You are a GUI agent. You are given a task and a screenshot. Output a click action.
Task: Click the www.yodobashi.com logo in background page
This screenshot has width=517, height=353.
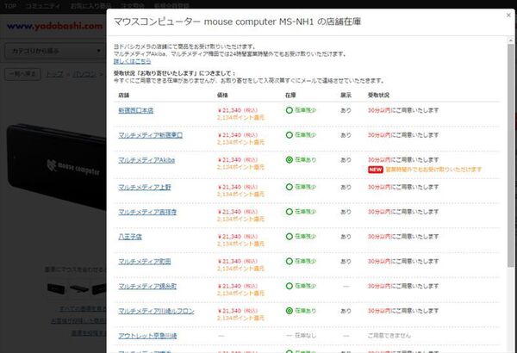click(55, 26)
